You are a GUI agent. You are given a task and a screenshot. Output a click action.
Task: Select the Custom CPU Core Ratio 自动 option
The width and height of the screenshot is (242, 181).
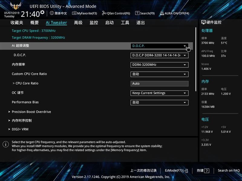(159, 74)
